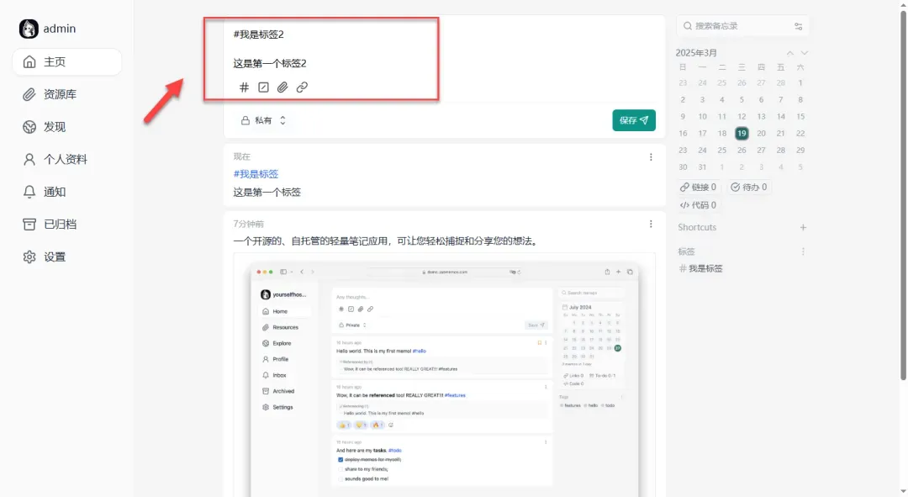Open the filter icon beside the search box
Image resolution: width=908 pixels, height=497 pixels.
[798, 26]
